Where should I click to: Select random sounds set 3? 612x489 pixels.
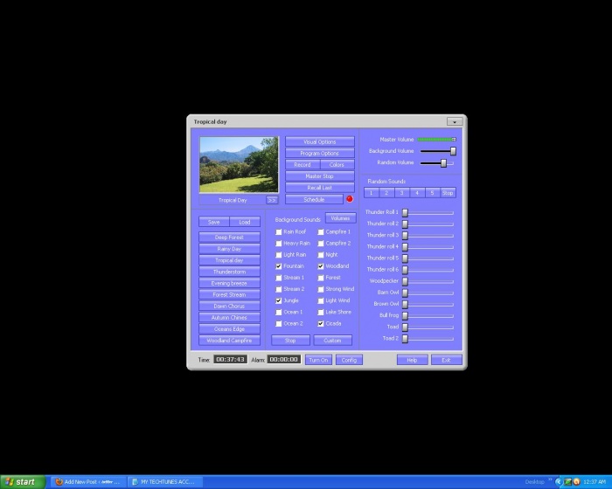point(401,193)
